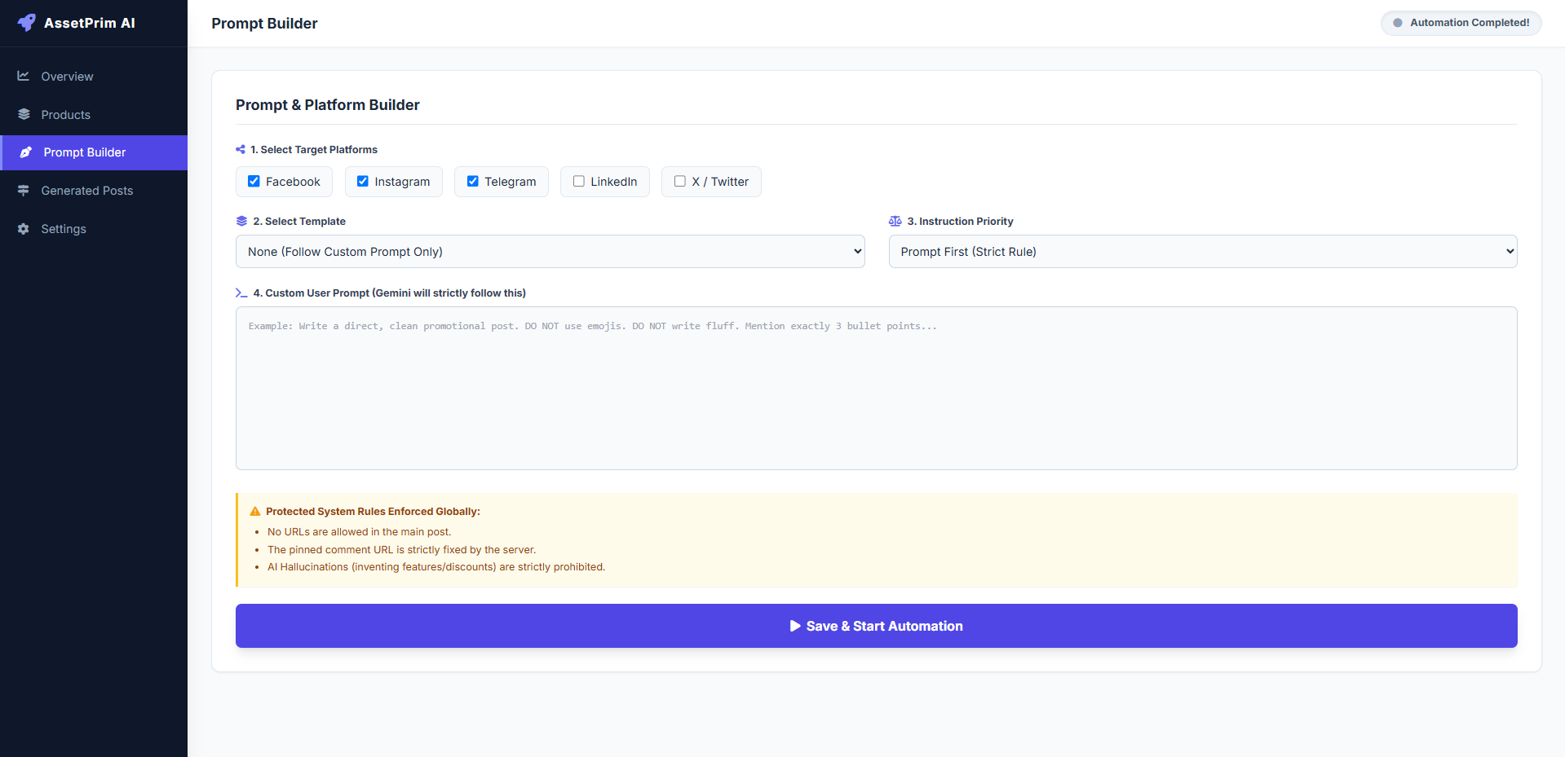Click the balance scale icon beside Instruction Priority
The width and height of the screenshot is (1565, 757).
coord(895,221)
